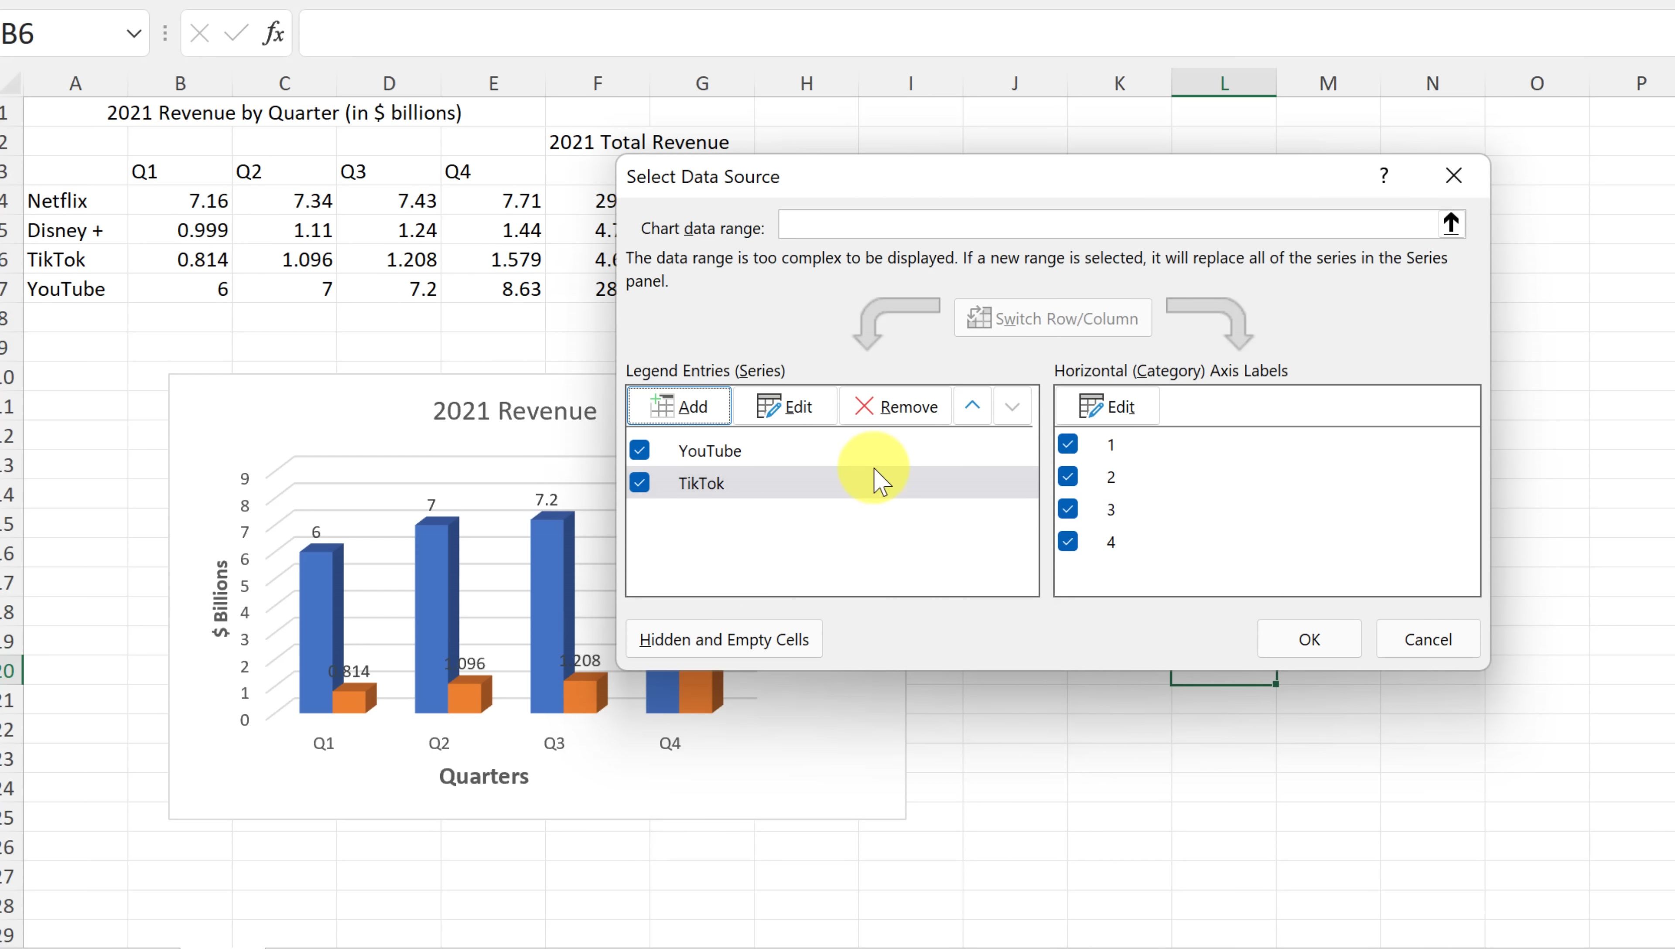The height and width of the screenshot is (949, 1675).
Task: Click Q4 label on chart axis
Action: pos(670,743)
